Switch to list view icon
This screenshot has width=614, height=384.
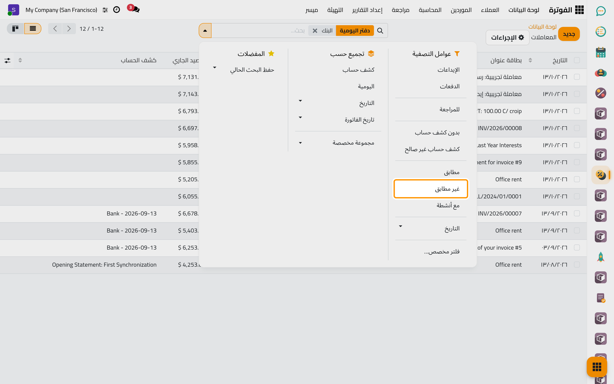33,29
